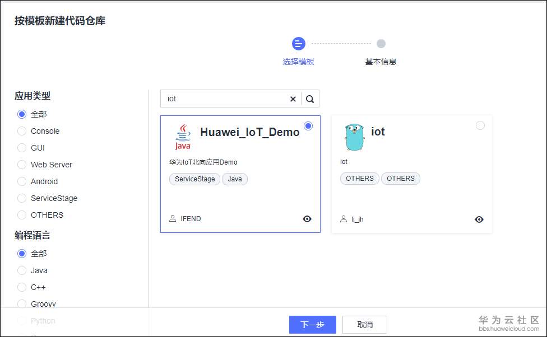Image resolution: width=547 pixels, height=337 pixels.
Task: Click the IFEND author user icon
Action: click(x=172, y=218)
